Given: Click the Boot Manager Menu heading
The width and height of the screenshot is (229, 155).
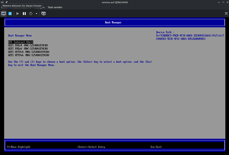Looking at the screenshot, I should click(20, 35).
